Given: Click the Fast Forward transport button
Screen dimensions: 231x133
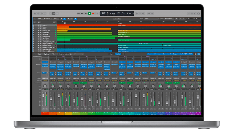Looking at the screenshot, I should (82, 14).
